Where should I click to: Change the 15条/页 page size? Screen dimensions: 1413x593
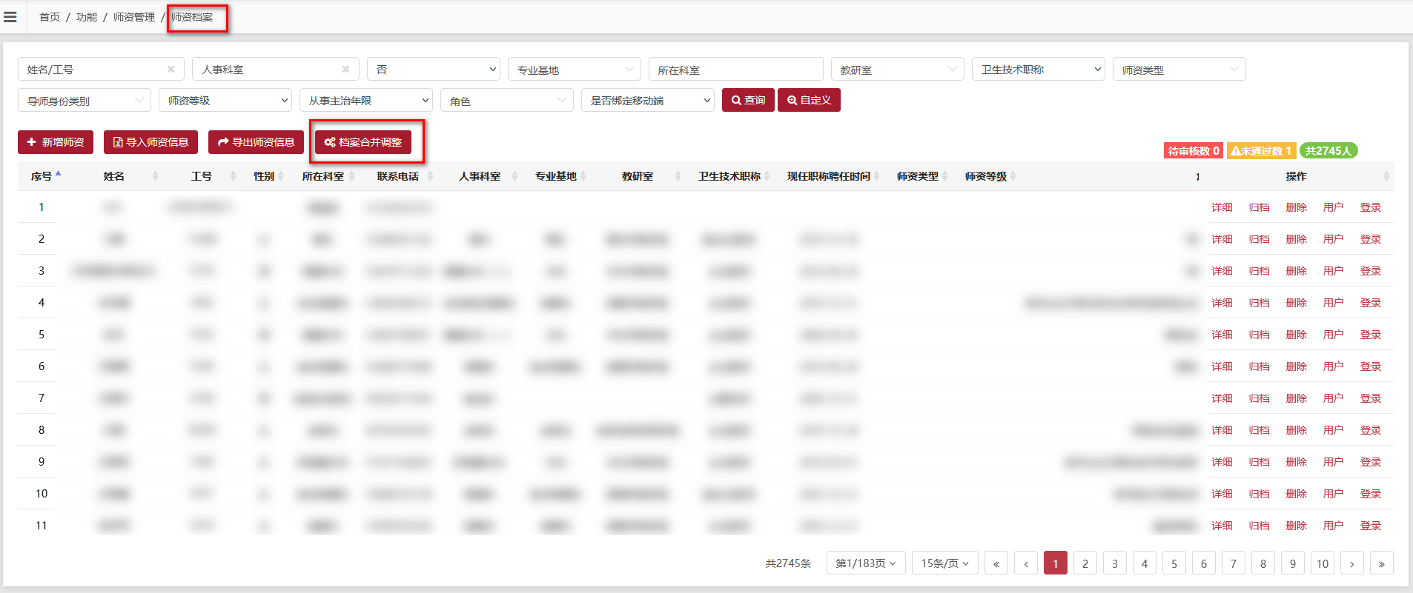pos(945,563)
